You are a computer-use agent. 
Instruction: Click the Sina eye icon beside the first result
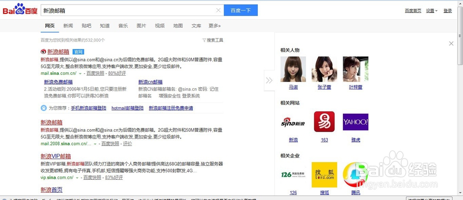pos(44,52)
